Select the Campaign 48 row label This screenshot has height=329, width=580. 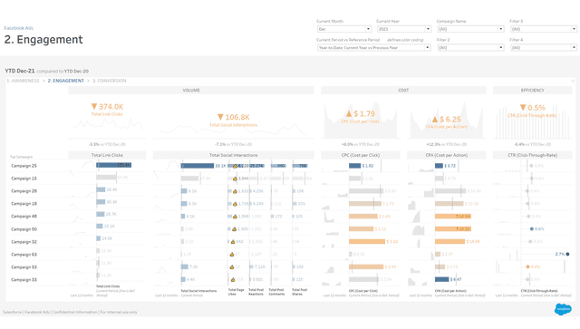tap(24, 216)
